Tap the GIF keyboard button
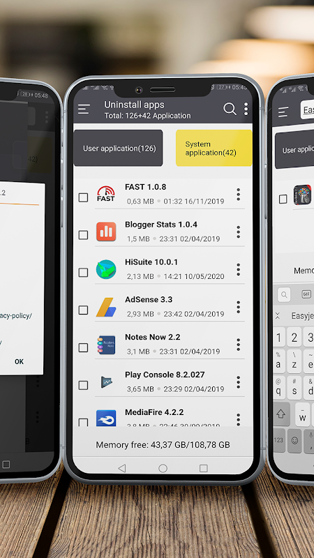 (306, 294)
